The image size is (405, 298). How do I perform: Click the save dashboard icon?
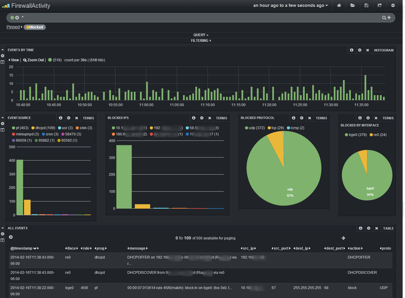pos(366,5)
